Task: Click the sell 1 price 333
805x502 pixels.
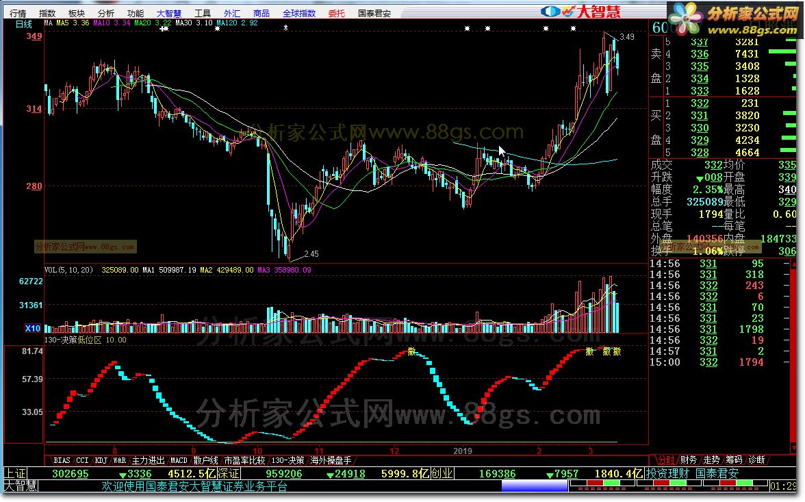Action: [x=700, y=91]
